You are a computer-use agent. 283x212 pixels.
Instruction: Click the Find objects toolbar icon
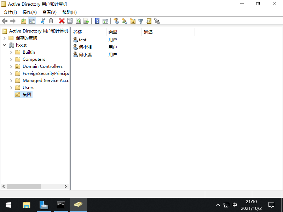[149, 21]
